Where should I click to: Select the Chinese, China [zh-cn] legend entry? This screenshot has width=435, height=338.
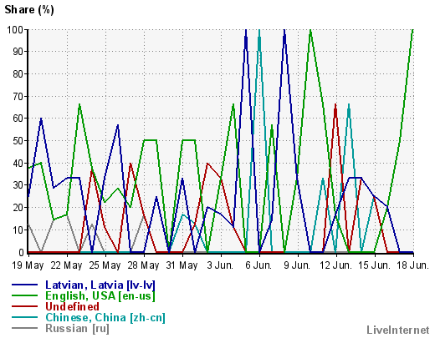pyautogui.click(x=105, y=317)
